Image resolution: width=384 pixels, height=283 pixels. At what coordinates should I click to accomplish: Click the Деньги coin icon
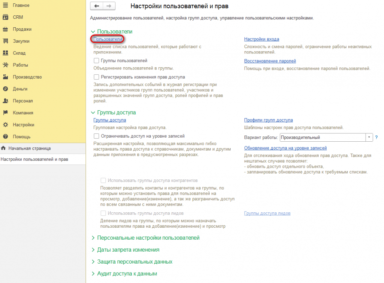[x=5, y=89]
